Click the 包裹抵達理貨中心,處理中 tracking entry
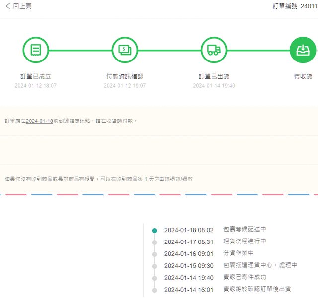318x302 pixels. [260, 265]
